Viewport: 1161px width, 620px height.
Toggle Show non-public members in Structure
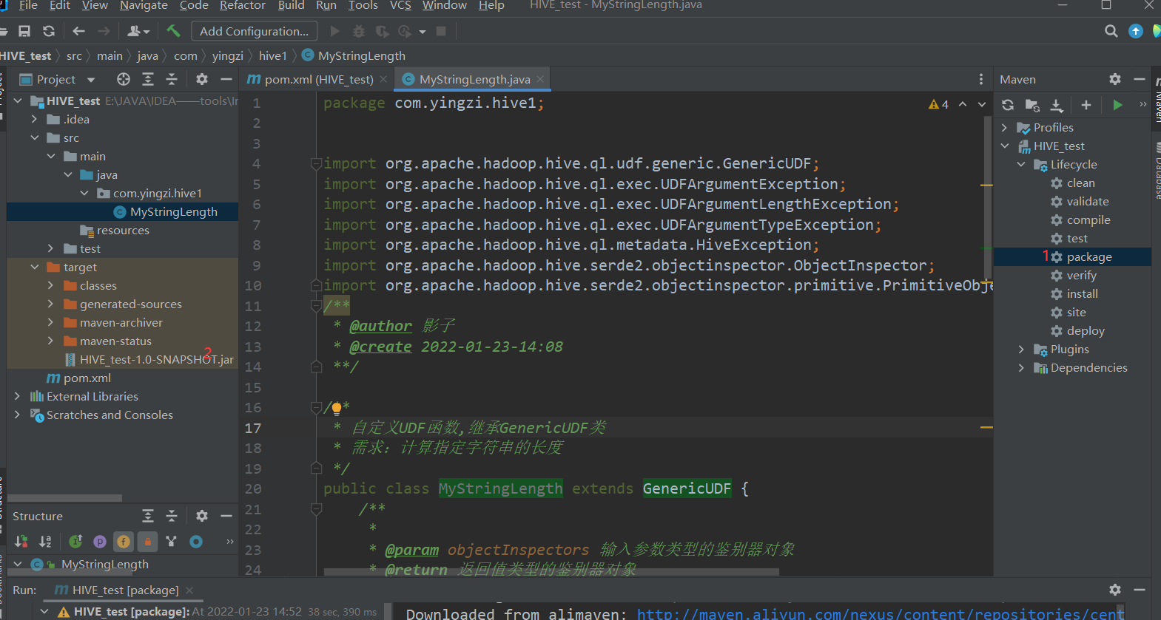pos(148,542)
